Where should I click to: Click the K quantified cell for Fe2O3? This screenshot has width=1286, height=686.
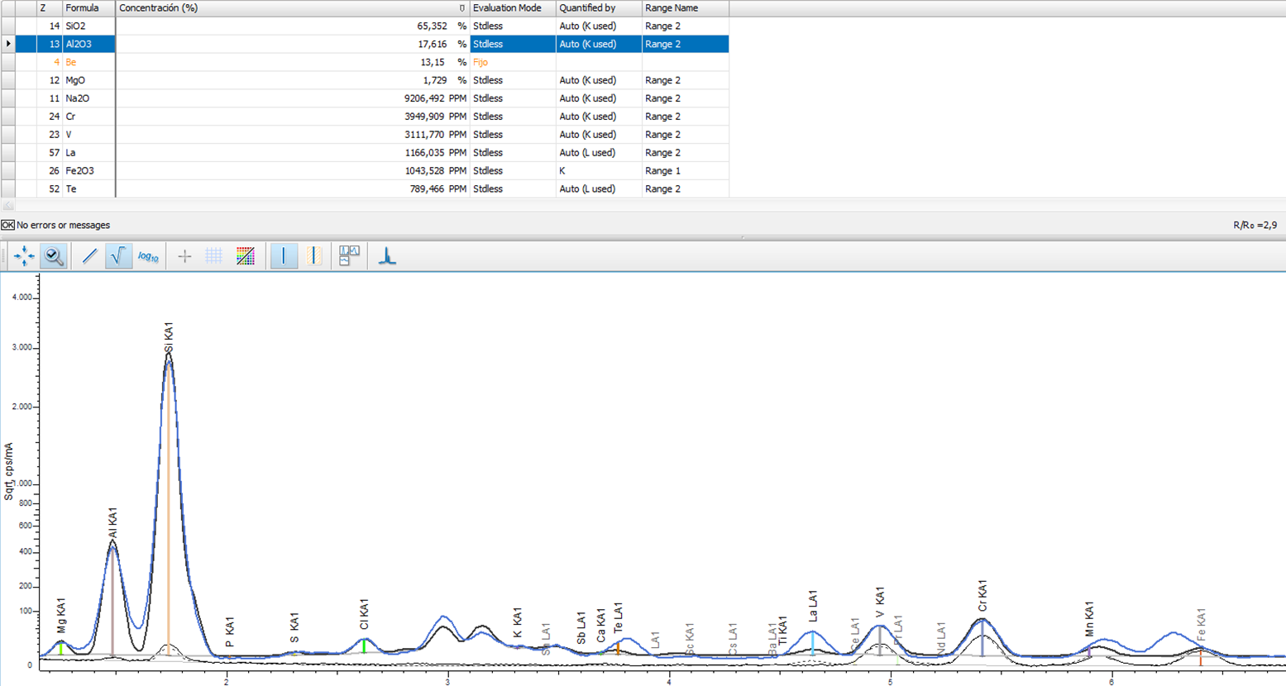coord(599,171)
